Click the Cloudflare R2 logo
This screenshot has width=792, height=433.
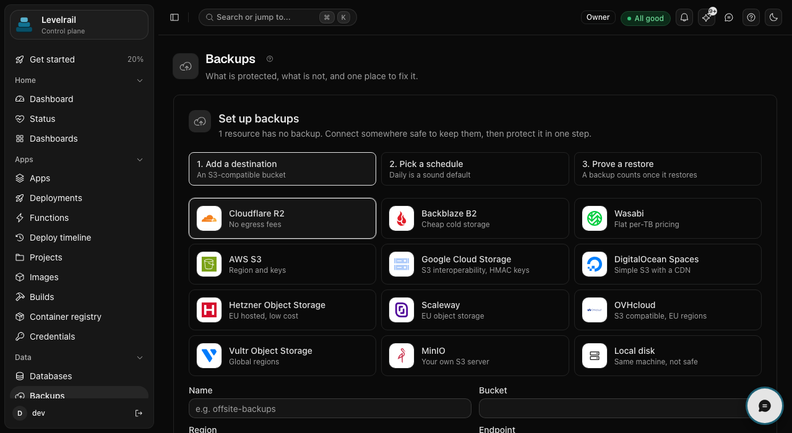pos(209,218)
